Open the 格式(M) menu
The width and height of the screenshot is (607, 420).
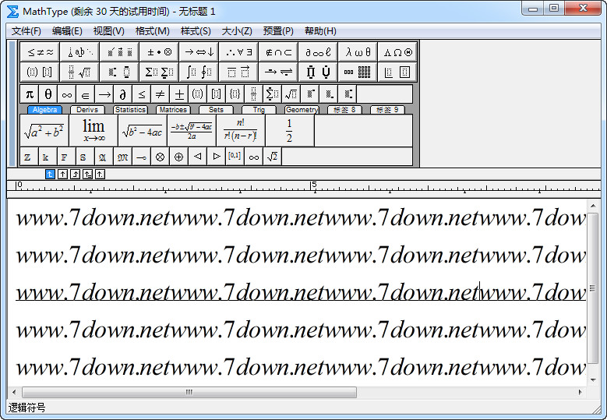(x=152, y=31)
